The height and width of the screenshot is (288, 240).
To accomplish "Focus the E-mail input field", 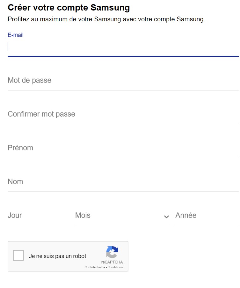I will pyautogui.click(x=123, y=47).
